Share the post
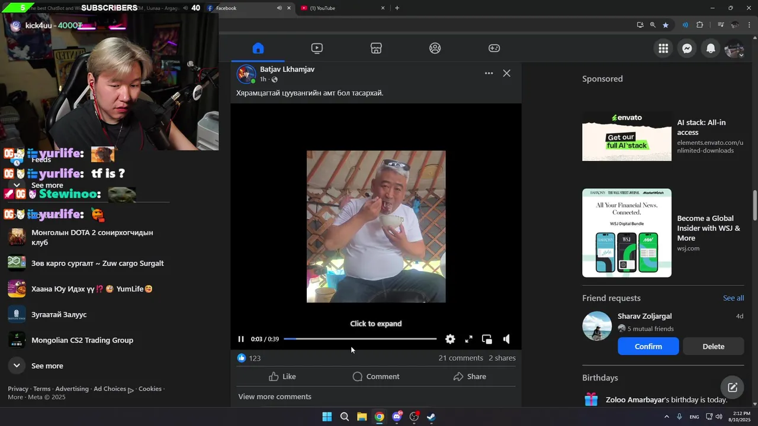The image size is (758, 426). tap(470, 376)
